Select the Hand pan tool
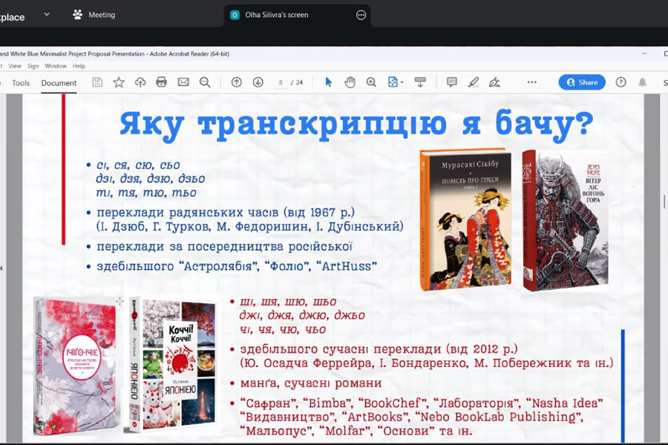Image resolution: width=668 pixels, height=445 pixels. coord(350,82)
